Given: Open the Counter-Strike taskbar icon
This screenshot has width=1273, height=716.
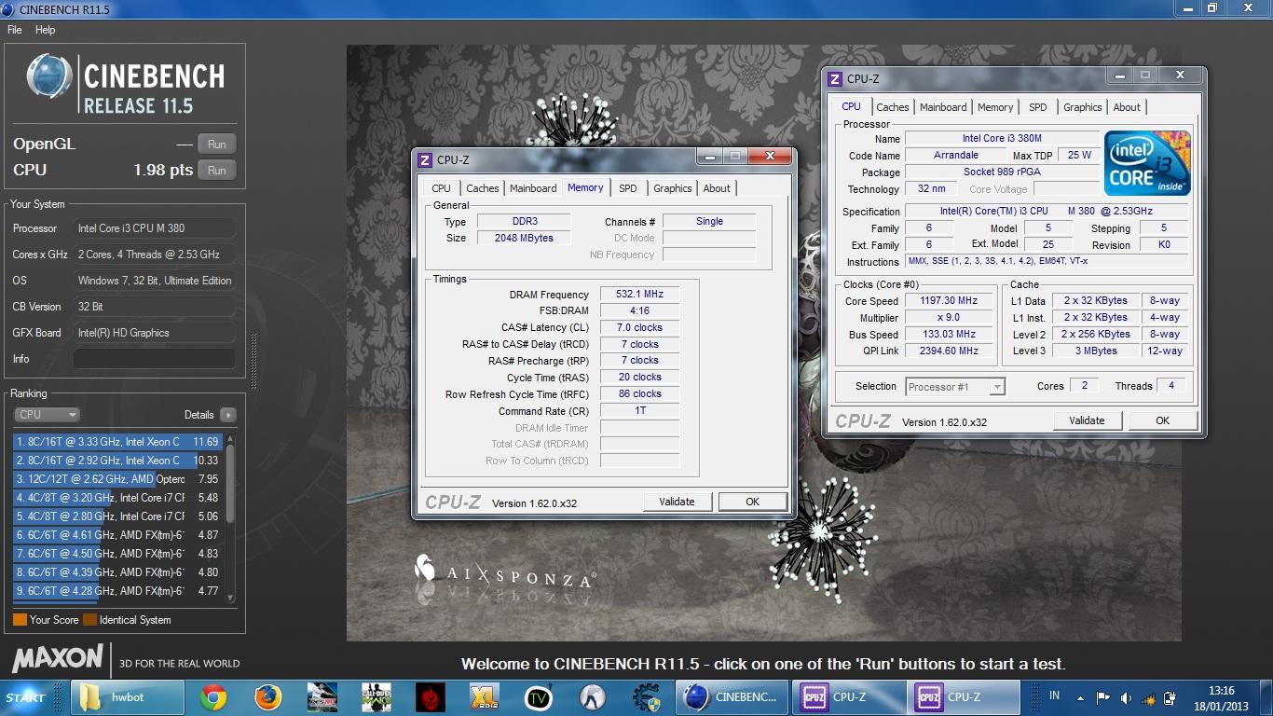Looking at the screenshot, I should [592, 696].
